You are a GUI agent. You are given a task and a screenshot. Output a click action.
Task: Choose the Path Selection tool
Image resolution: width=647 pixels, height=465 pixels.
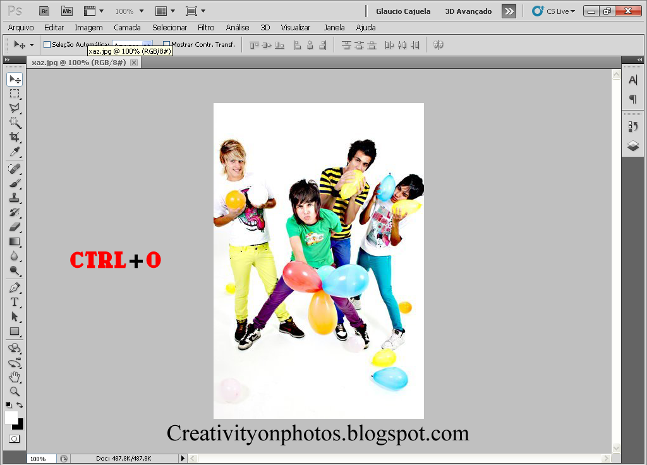[x=15, y=317]
